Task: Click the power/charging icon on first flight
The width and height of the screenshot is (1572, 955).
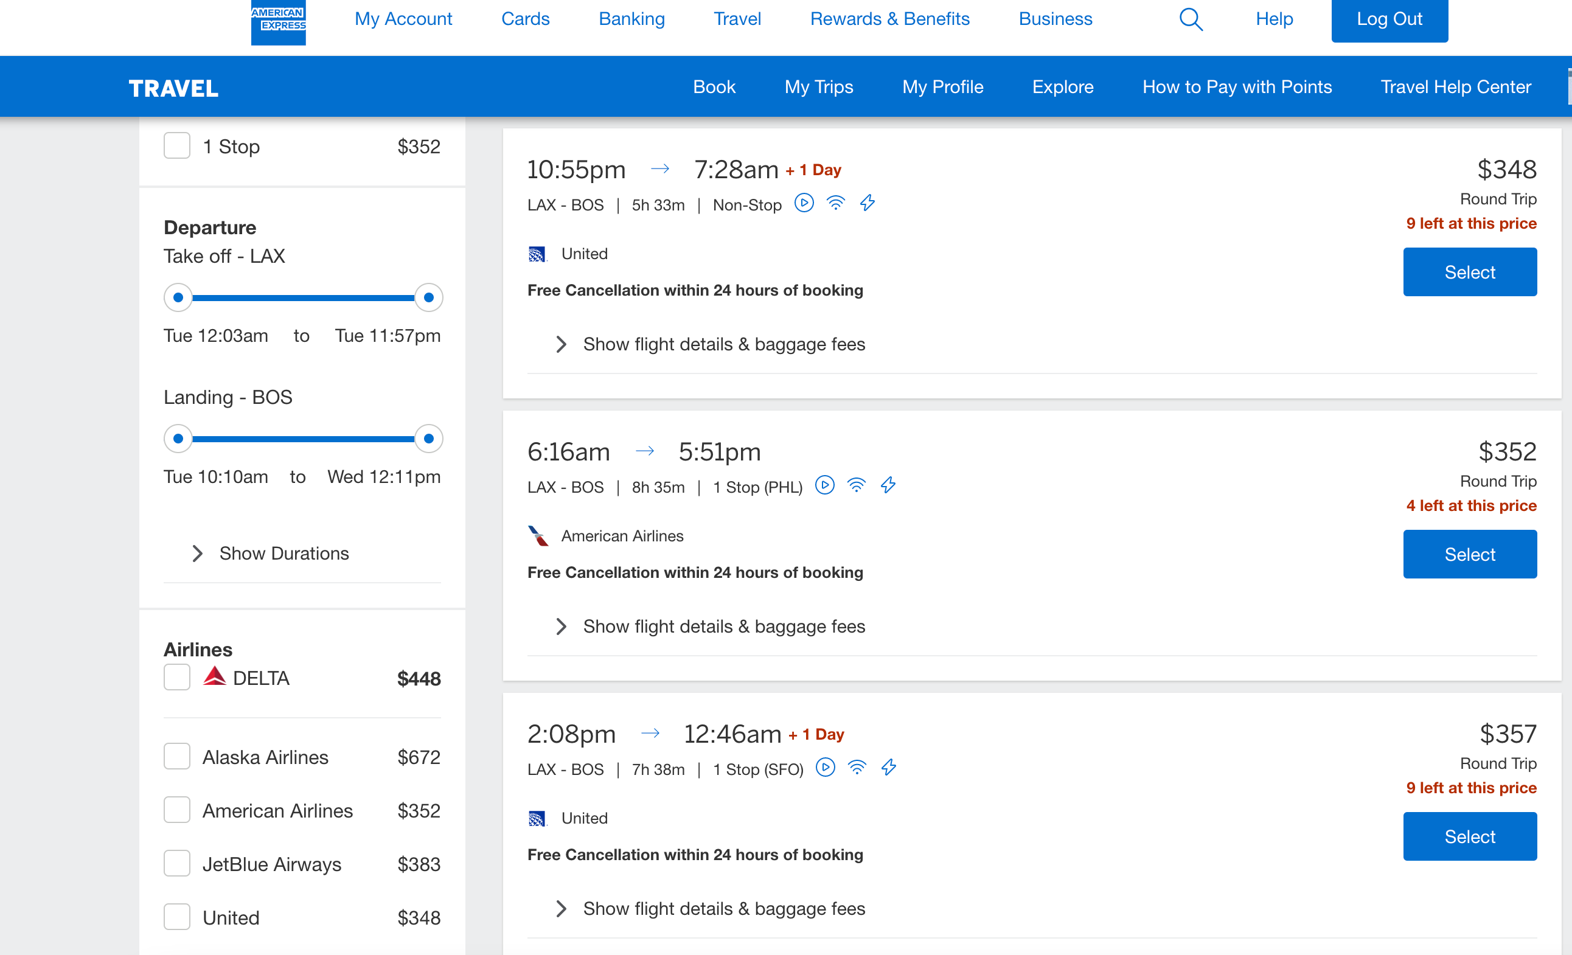Action: coord(871,203)
